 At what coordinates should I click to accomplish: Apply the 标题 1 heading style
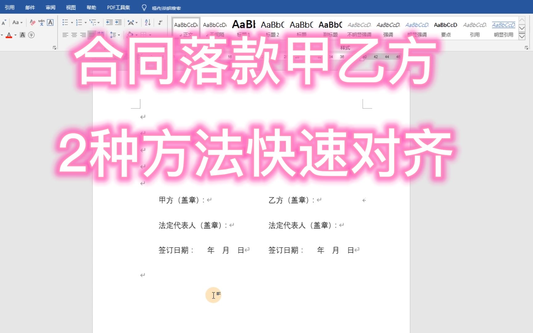[244, 28]
